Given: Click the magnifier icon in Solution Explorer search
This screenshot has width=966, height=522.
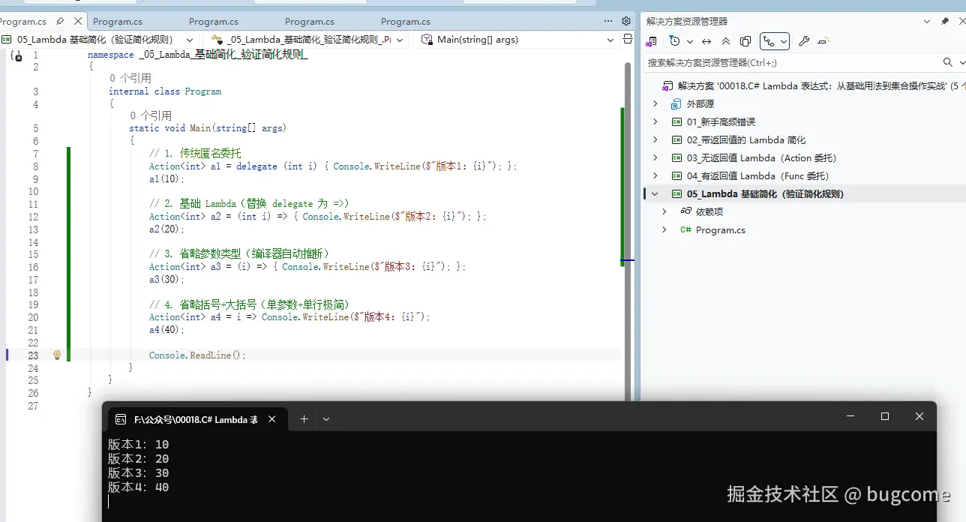Looking at the screenshot, I should pyautogui.click(x=947, y=62).
